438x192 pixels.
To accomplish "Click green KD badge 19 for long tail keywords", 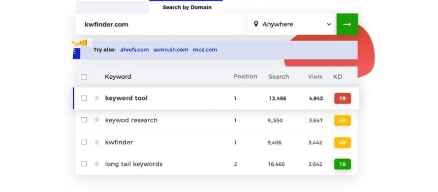I will [x=343, y=164].
